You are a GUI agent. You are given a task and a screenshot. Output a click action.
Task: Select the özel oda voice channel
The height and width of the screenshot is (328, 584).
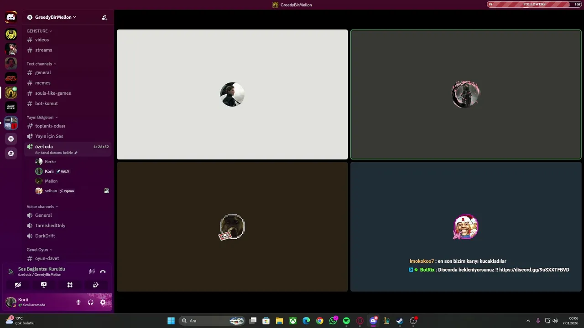click(x=68, y=149)
